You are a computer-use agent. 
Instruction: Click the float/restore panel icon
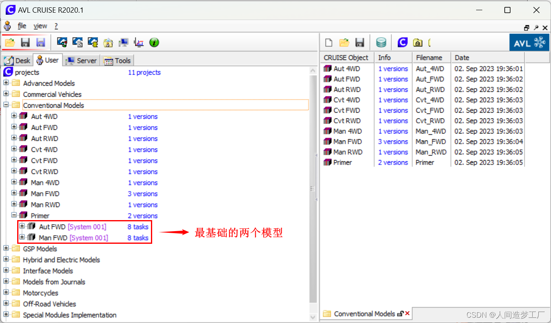(x=527, y=28)
